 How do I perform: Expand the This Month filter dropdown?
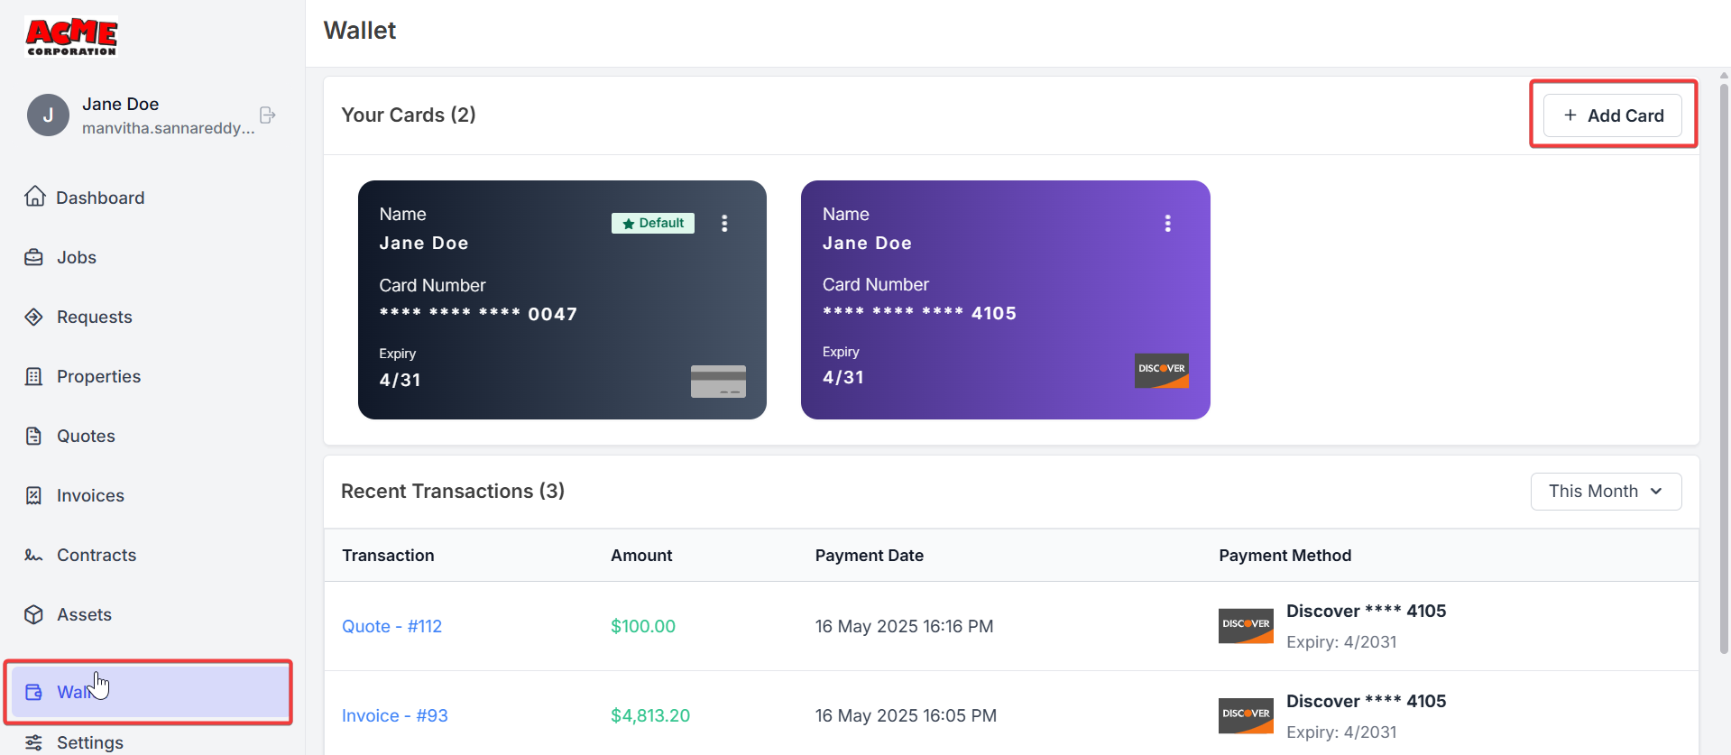1606,492
